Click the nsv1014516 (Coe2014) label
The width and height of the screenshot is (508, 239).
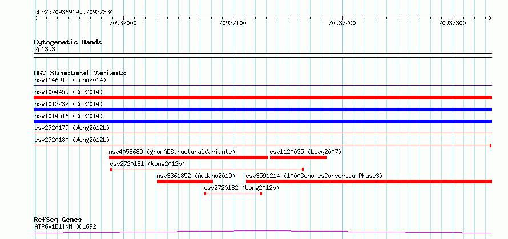68,116
